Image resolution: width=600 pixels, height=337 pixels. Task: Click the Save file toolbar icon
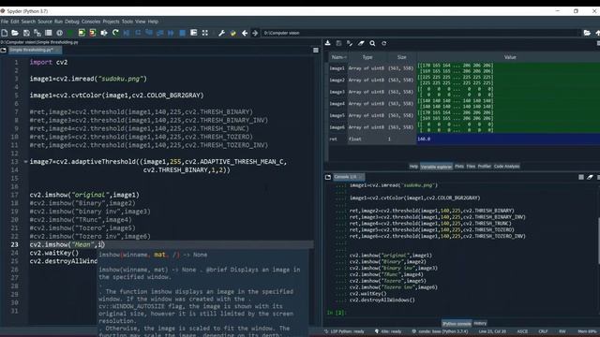point(26,34)
